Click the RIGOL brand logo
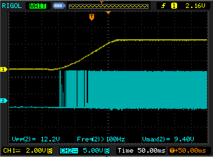The height and width of the screenshot is (157, 213). pos(12,6)
